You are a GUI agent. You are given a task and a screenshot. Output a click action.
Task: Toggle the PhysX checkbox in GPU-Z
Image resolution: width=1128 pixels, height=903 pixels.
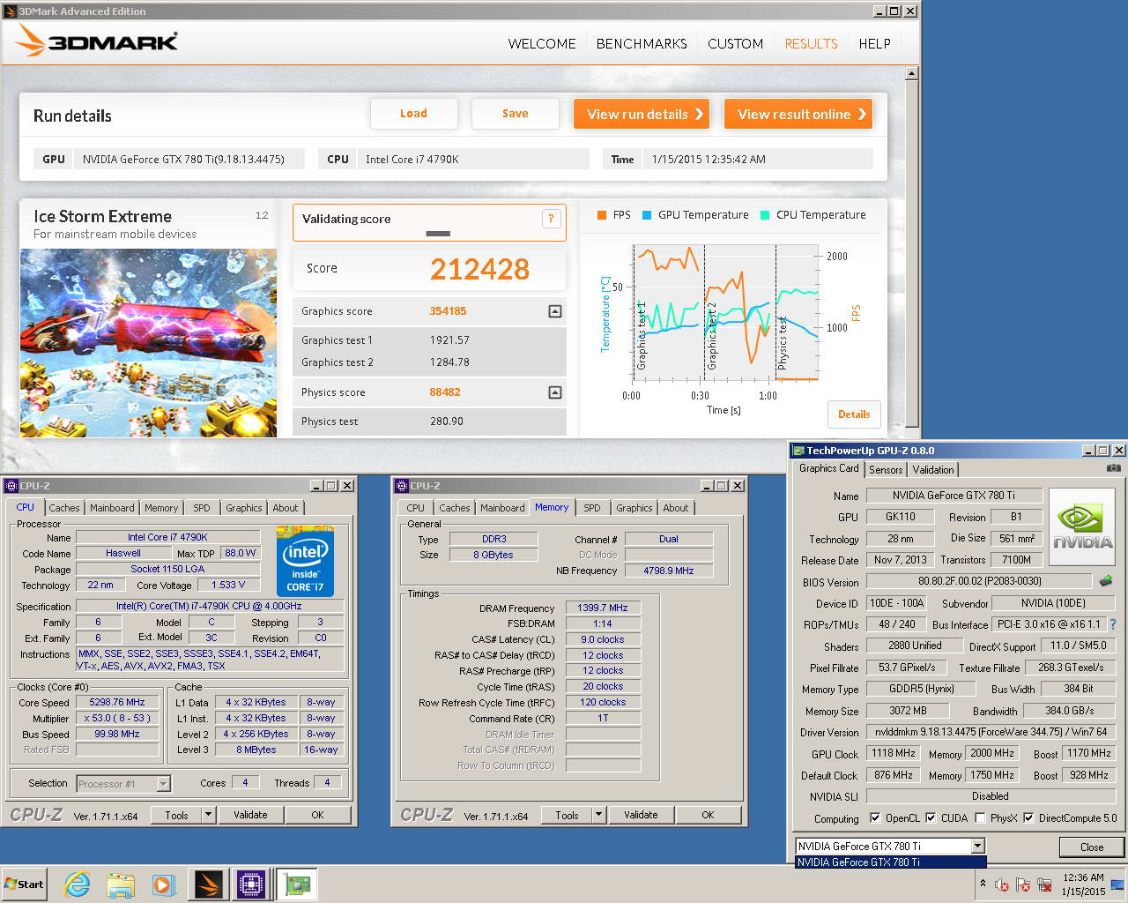click(x=980, y=817)
